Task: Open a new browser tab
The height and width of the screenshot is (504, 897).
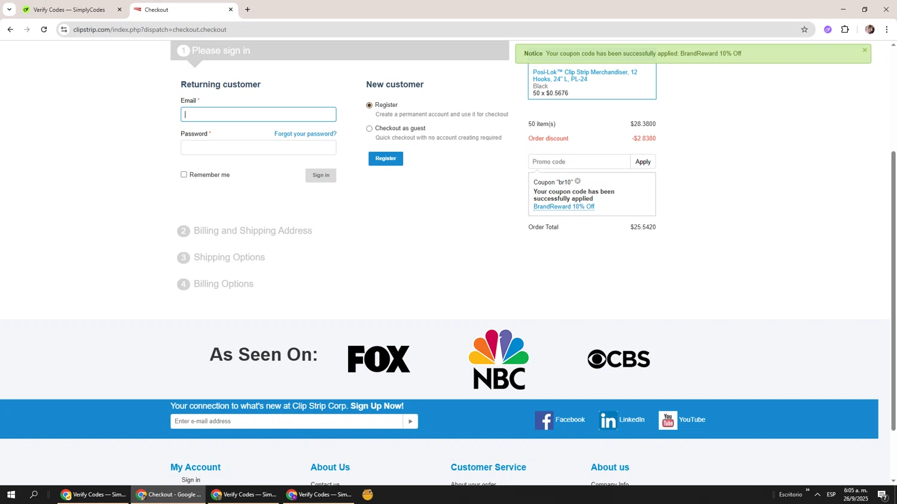Action: pyautogui.click(x=248, y=10)
